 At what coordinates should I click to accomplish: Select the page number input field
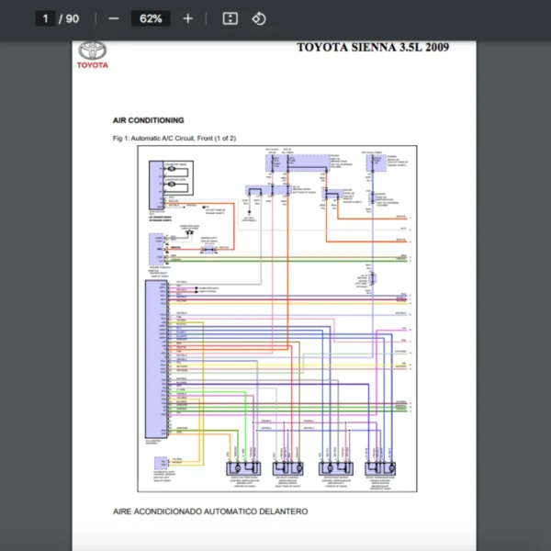tap(46, 18)
